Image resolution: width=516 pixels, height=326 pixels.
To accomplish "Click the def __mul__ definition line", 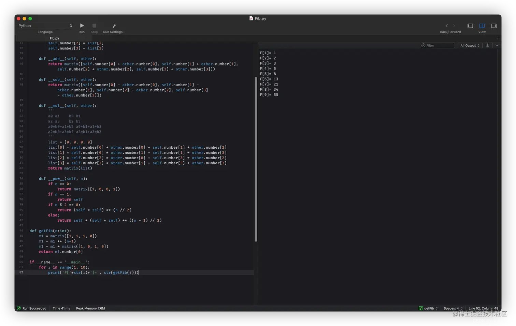I will point(68,106).
